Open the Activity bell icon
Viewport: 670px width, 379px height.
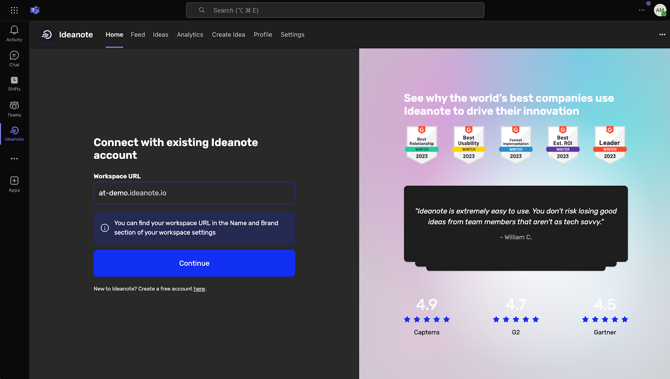click(14, 34)
